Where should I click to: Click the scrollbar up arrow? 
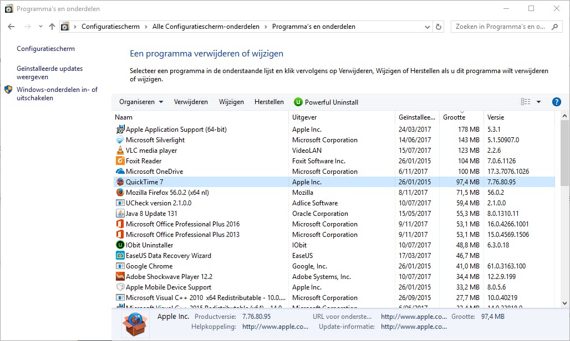pos(564,116)
